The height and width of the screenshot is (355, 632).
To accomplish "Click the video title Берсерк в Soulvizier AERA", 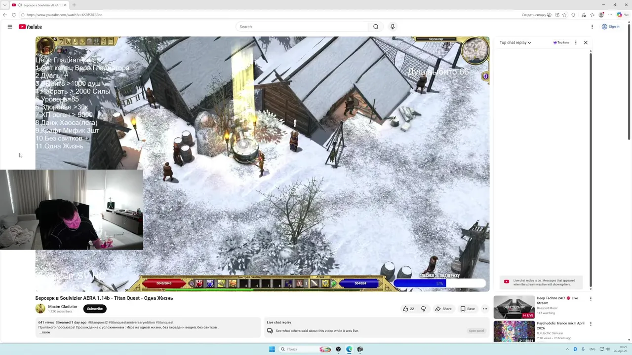I will tap(104, 298).
